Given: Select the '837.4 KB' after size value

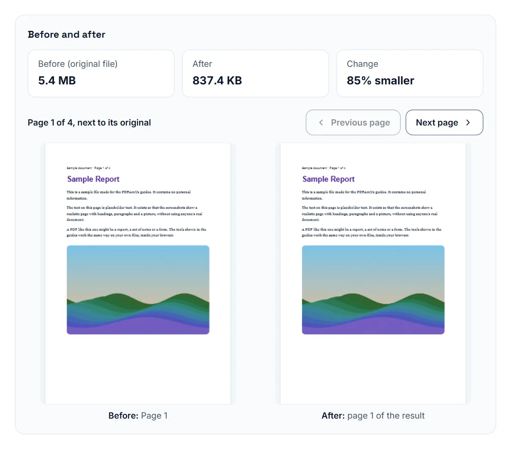Looking at the screenshot, I should tap(217, 81).
